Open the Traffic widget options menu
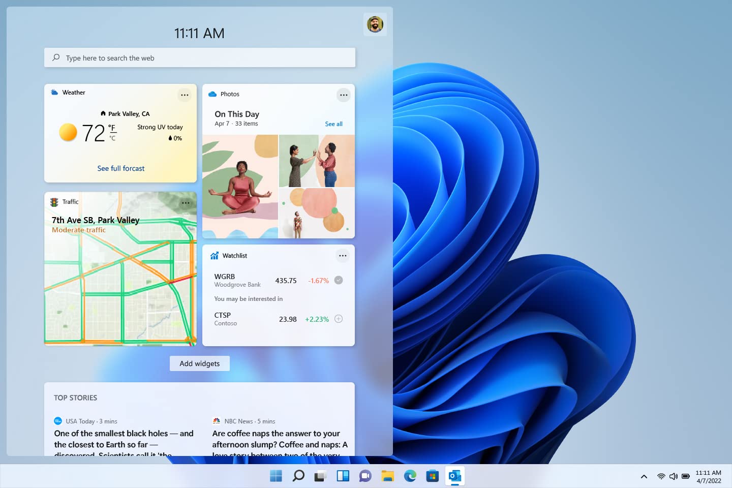 (185, 202)
